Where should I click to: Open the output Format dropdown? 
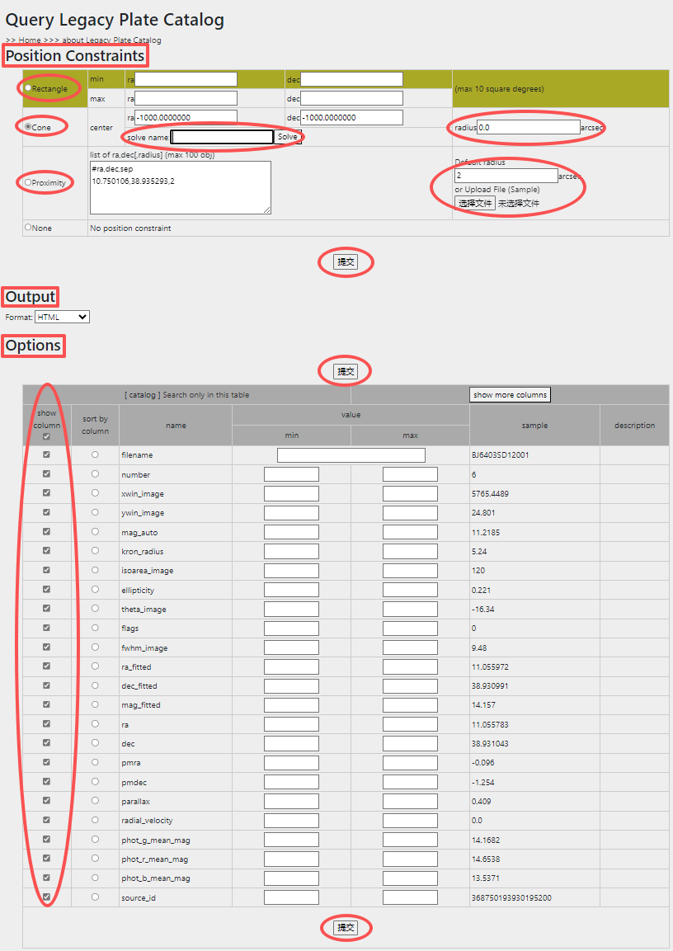pos(62,317)
